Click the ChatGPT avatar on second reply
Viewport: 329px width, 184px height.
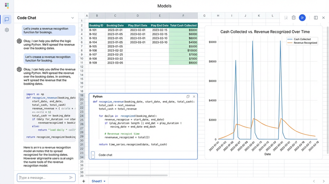(x=19, y=69)
